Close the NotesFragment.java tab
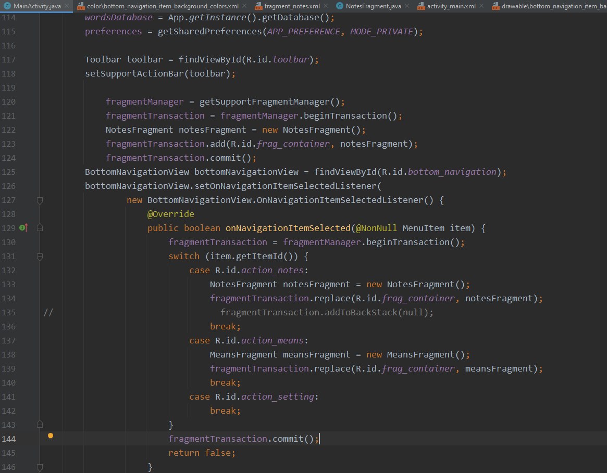Image resolution: width=607 pixels, height=473 pixels. [407, 6]
